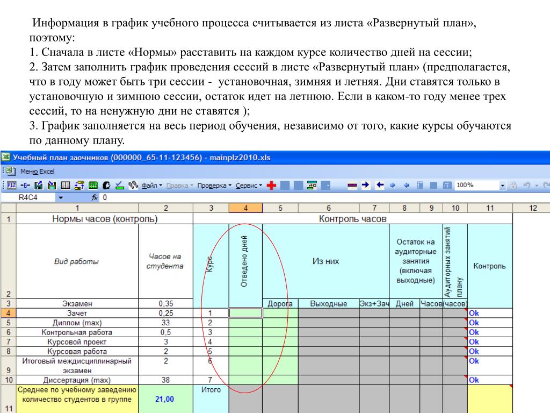Click the small light-blue left arrow icon
This screenshot has width=550, height=413.
tap(407, 185)
